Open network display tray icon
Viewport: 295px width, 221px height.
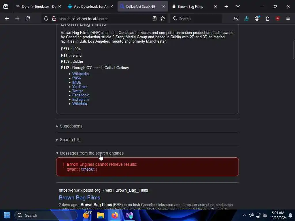(x=258, y=215)
